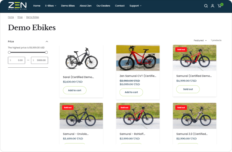The width and height of the screenshot is (232, 152).
Task: Open Samurai - Enviolo... product title
Action: (x=75, y=134)
